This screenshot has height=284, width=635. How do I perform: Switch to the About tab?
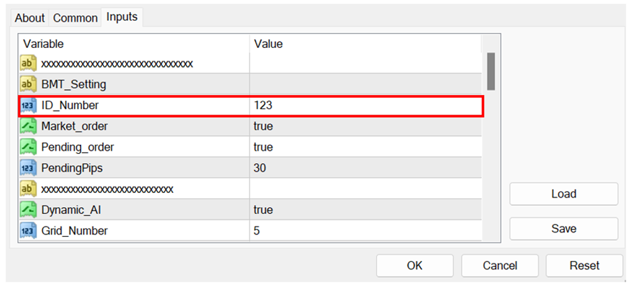point(30,18)
